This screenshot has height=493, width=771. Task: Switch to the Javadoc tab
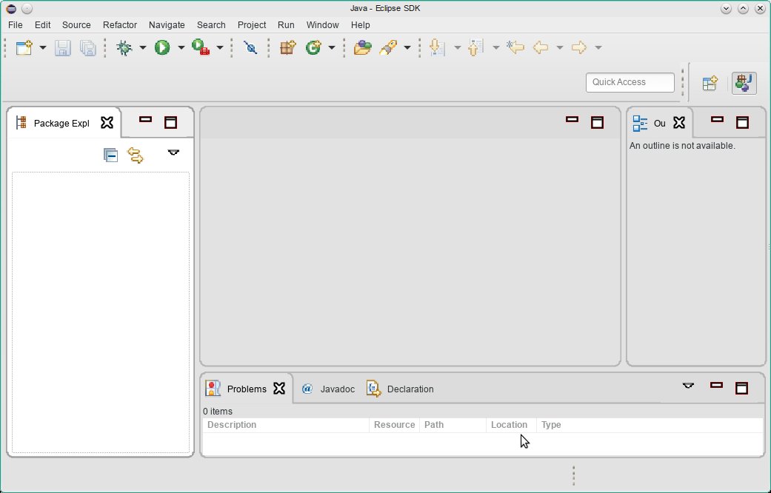click(328, 389)
